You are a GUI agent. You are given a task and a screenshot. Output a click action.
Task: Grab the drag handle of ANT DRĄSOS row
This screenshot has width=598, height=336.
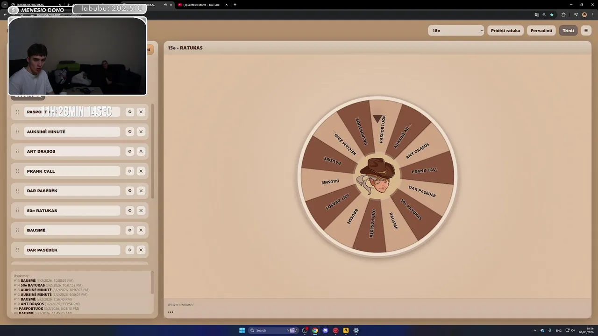coord(17,151)
